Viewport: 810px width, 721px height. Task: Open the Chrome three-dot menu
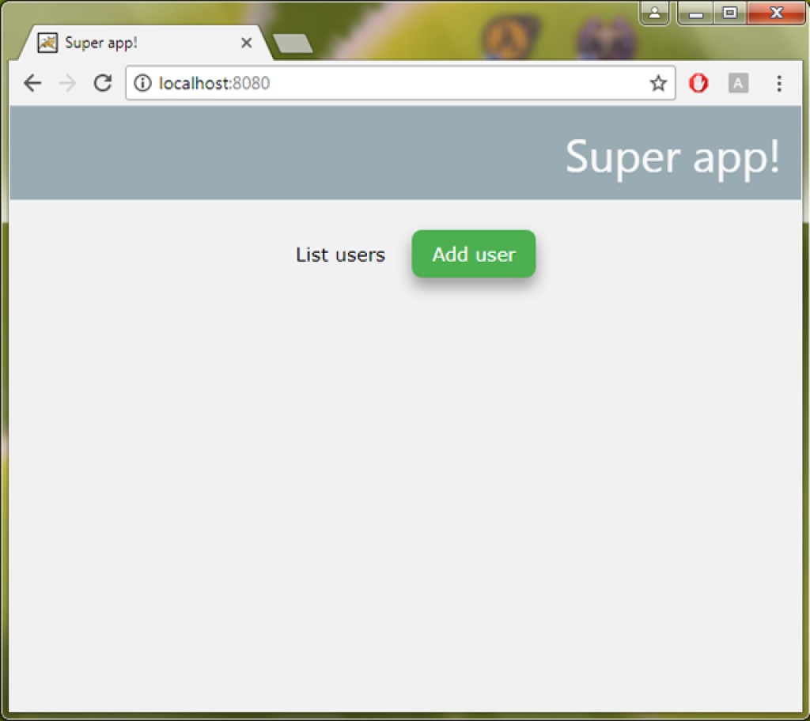tap(779, 83)
